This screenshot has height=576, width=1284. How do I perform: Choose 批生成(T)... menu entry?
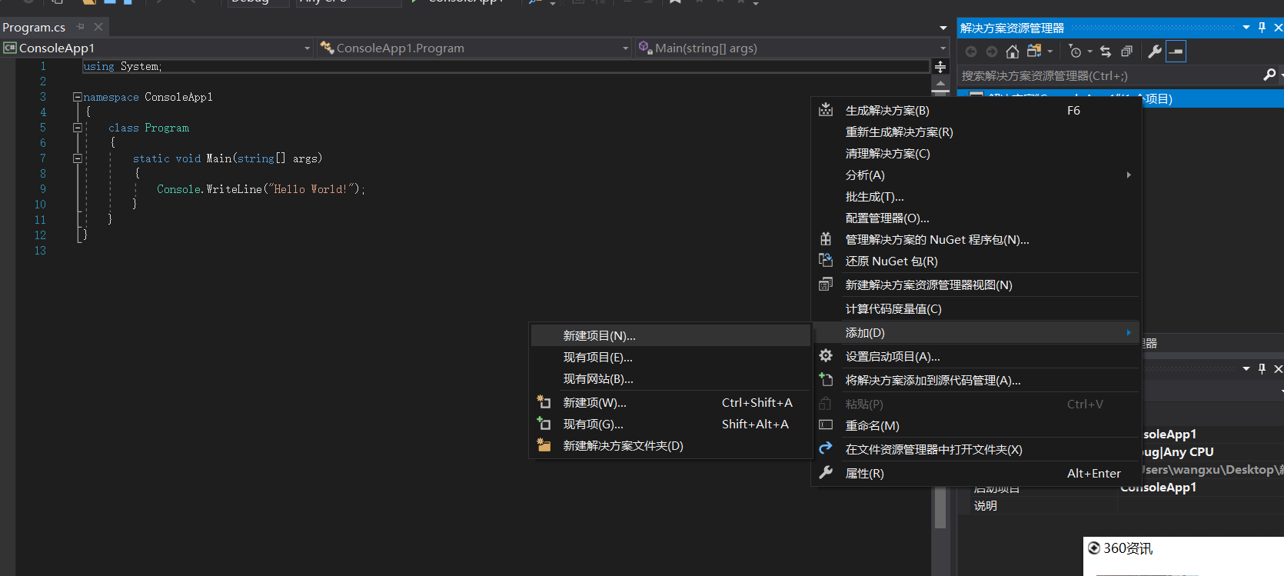coord(976,197)
